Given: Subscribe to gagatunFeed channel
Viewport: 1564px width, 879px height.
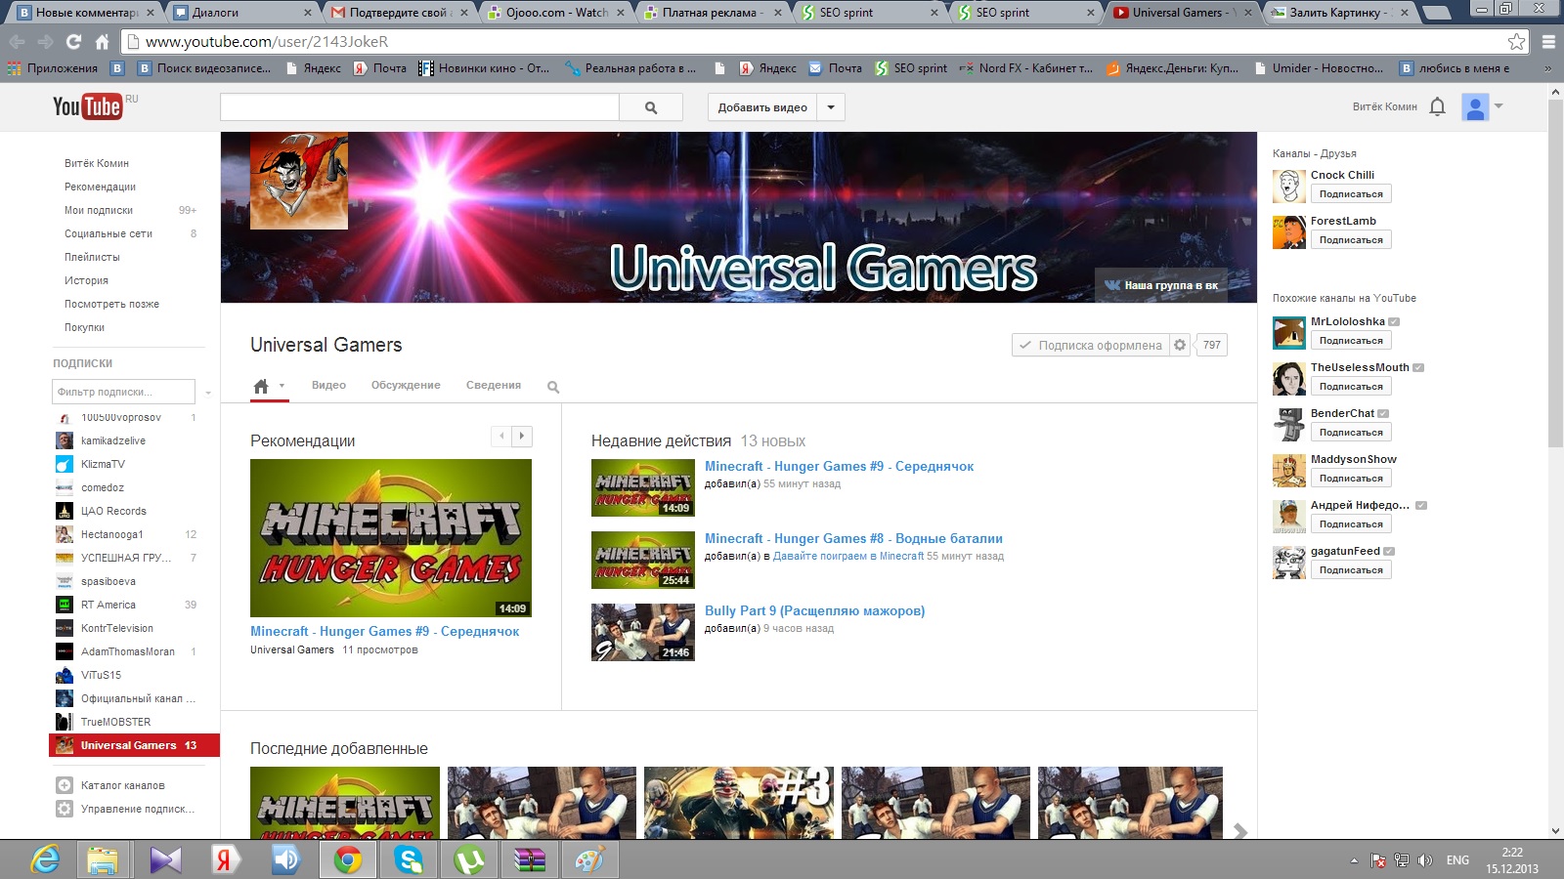Looking at the screenshot, I should tap(1351, 570).
